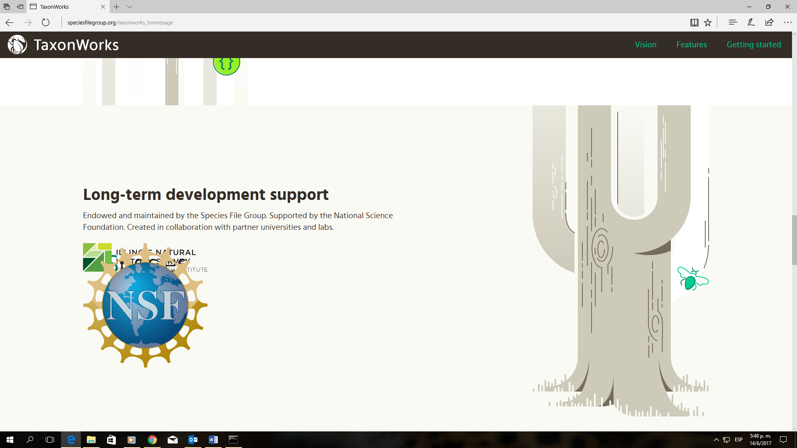
Task: Click the page vertical scrollbar thumb
Action: pyautogui.click(x=794, y=240)
